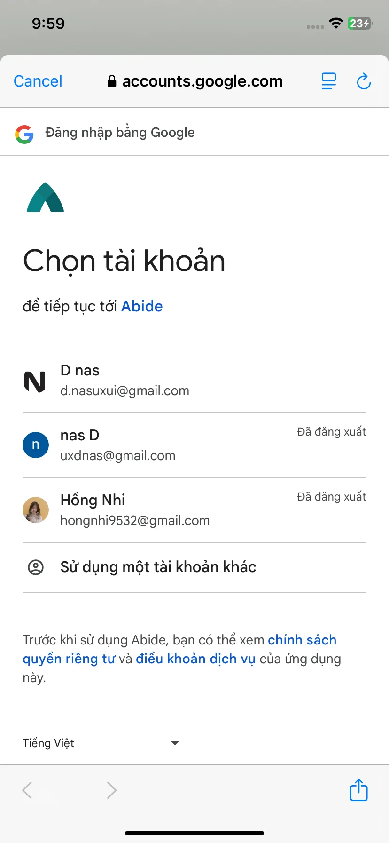Open the Tiếng Việt language dropdown
Screen dimensions: 389x843
101,743
